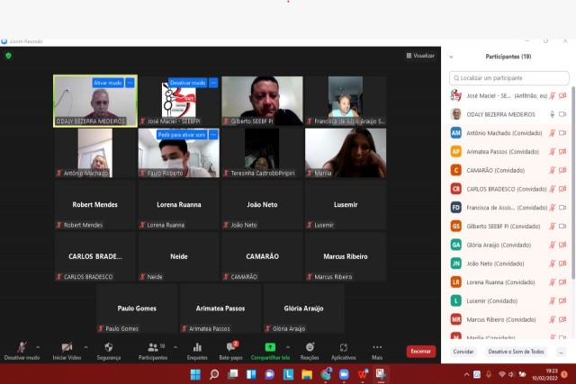Expand the arrow next to Participantes

click(x=175, y=347)
